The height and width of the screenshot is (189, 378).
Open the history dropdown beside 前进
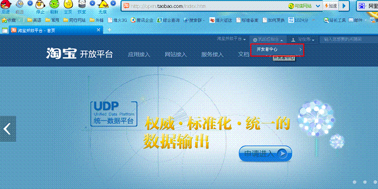tap(30, 3)
